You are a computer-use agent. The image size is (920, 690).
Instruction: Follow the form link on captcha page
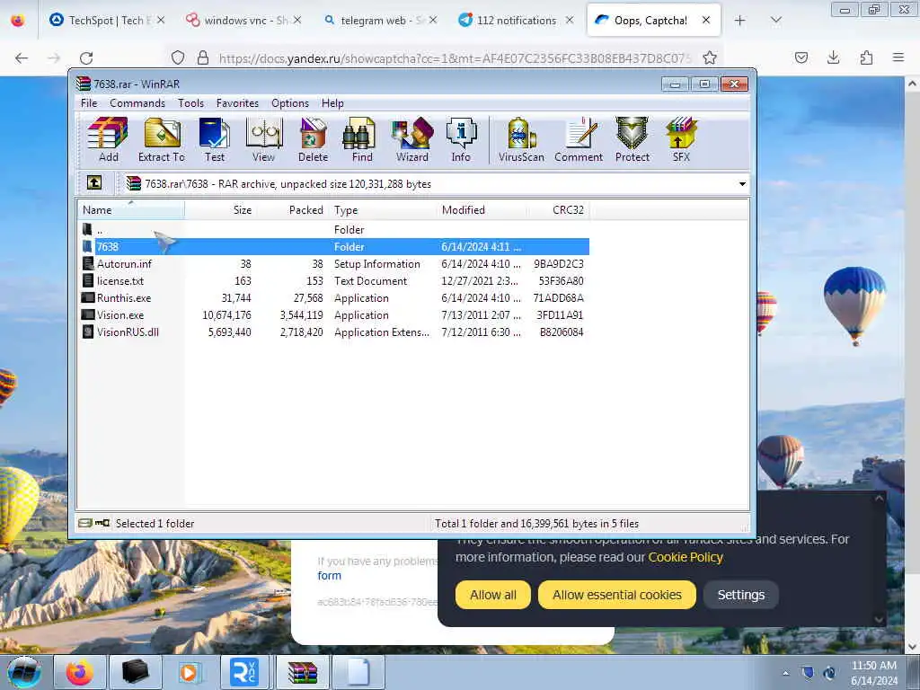pos(329,576)
